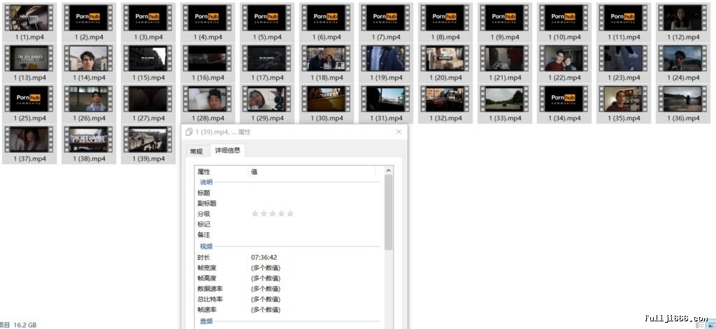Close the 属性 properties dialog
The height and width of the screenshot is (329, 716).
click(x=399, y=132)
